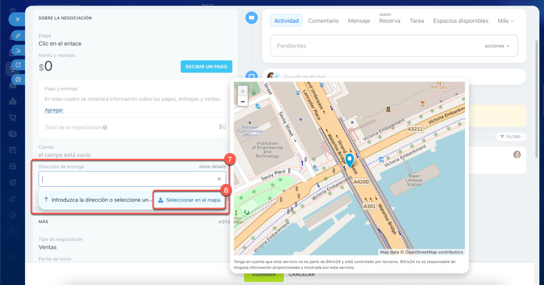Zoom in on the map
Image resolution: width=544 pixels, height=285 pixels.
tap(243, 91)
